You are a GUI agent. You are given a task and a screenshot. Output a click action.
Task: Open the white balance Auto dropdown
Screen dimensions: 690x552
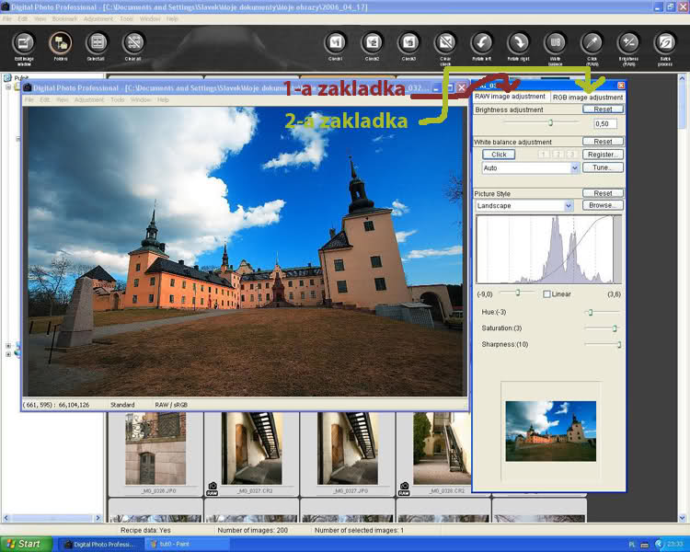click(x=530, y=167)
